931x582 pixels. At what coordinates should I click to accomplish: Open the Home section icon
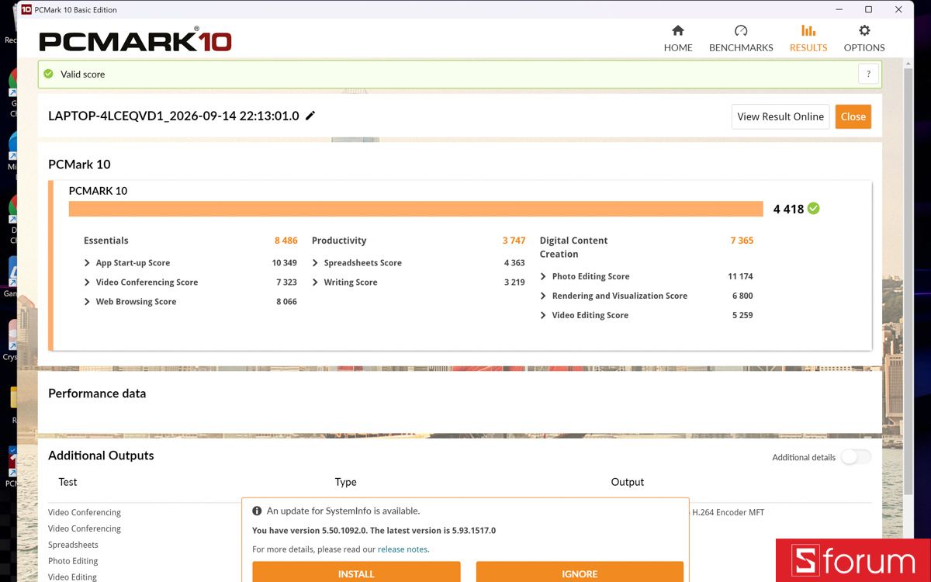tap(678, 31)
